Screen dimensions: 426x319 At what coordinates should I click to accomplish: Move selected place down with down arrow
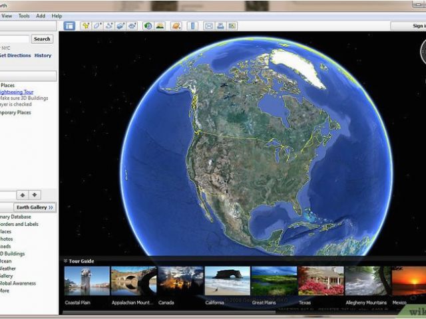35,195
